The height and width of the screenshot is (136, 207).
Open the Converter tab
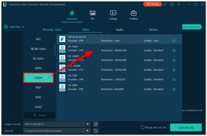click(x=72, y=15)
